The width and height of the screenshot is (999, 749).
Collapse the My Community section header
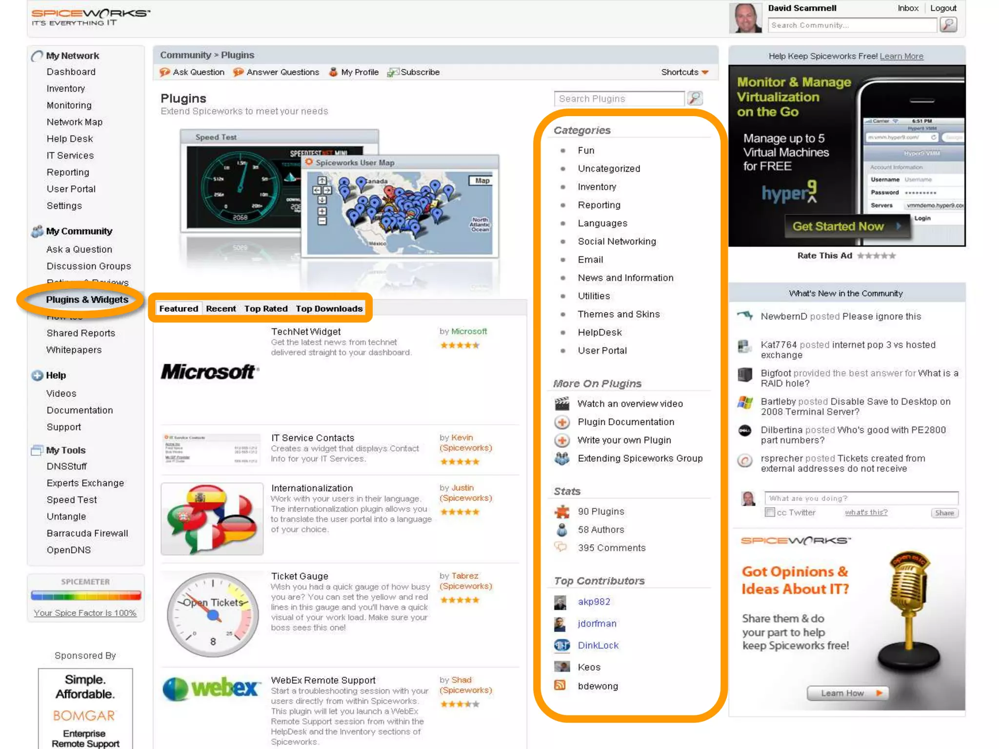79,231
